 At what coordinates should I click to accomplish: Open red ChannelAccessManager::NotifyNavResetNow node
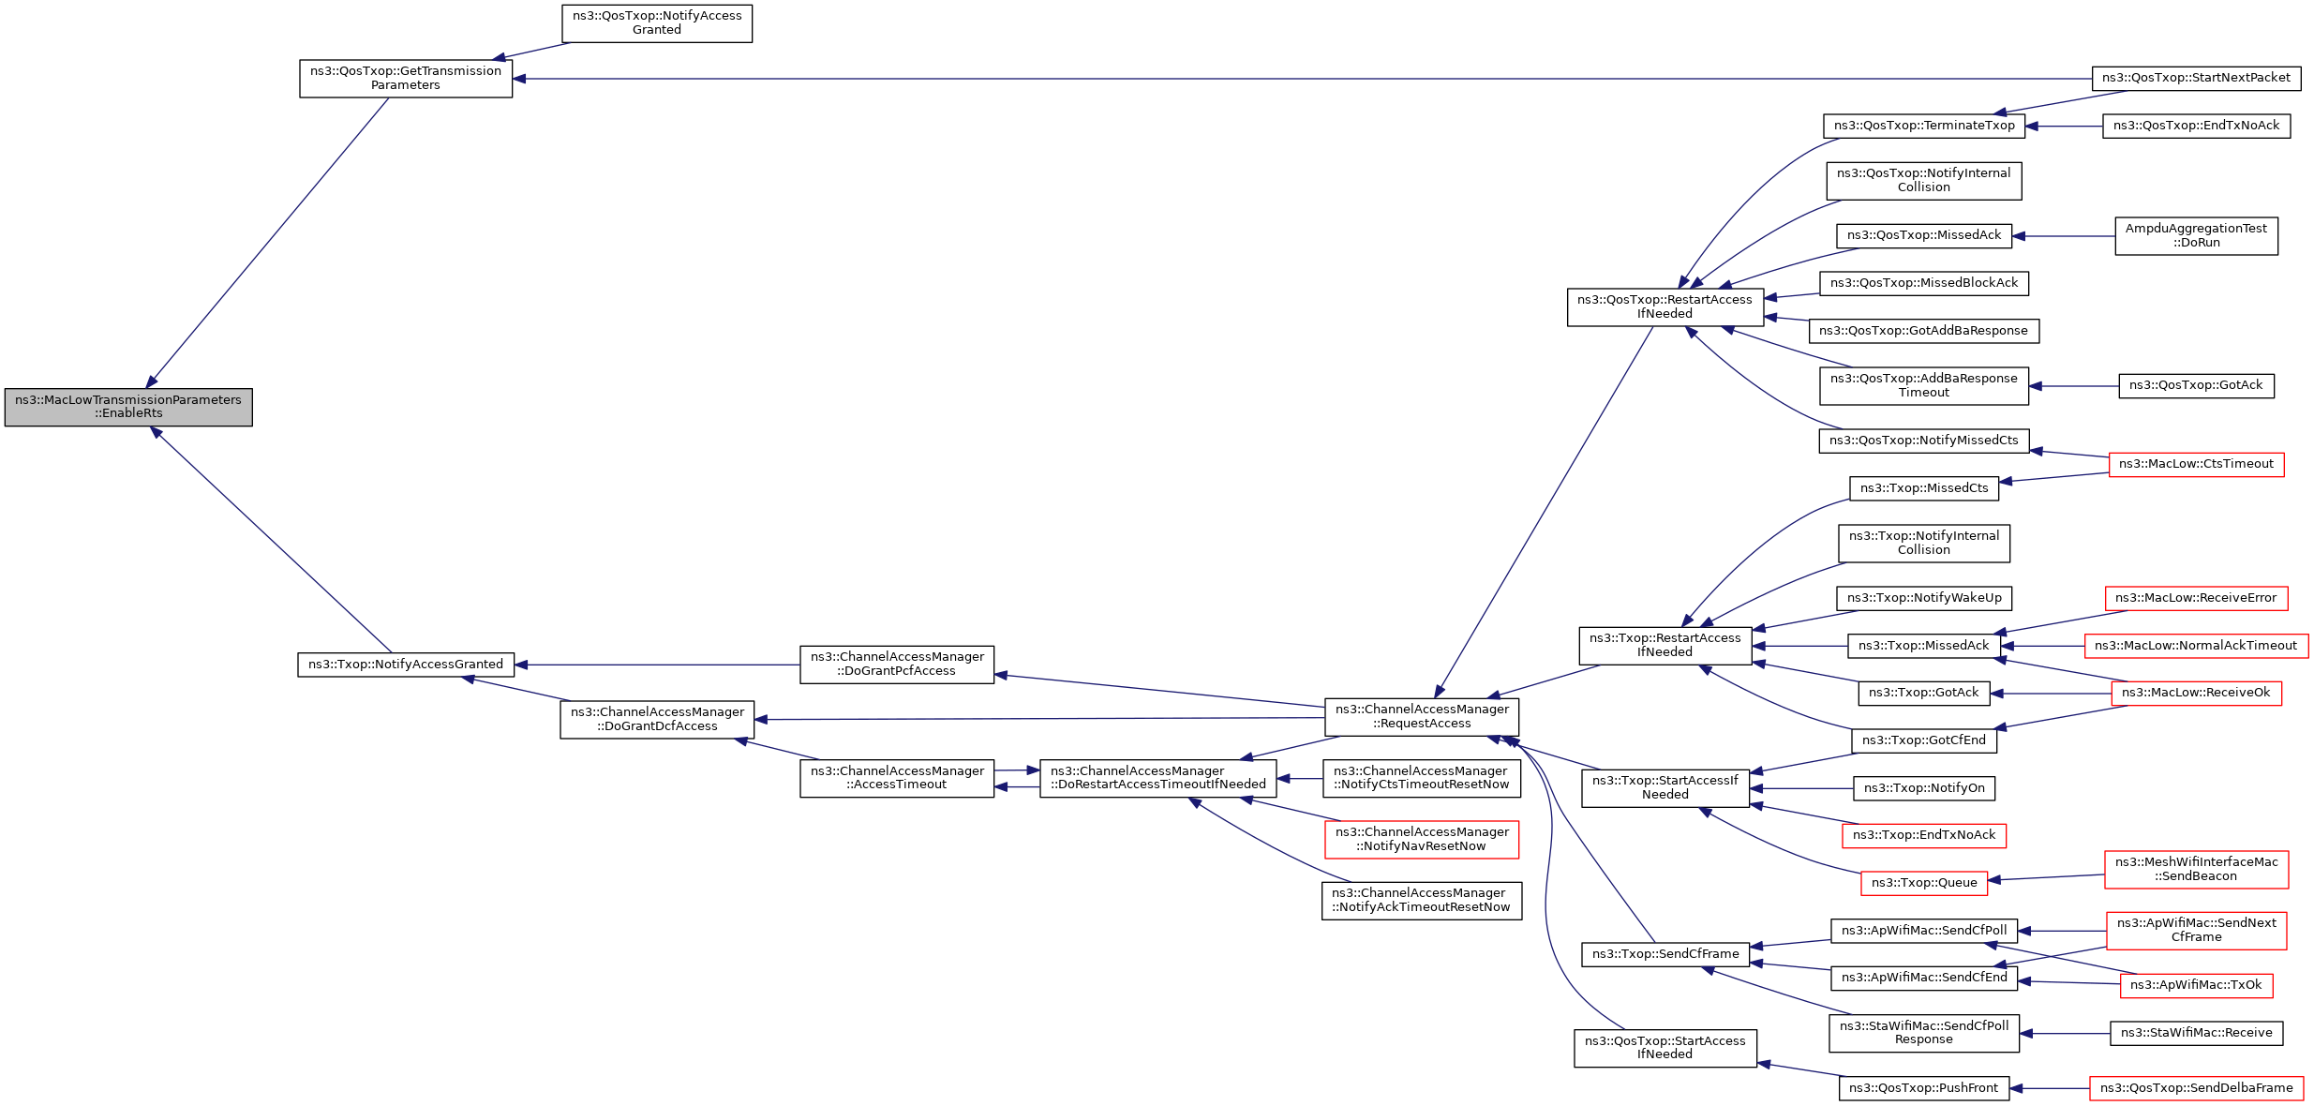pyautogui.click(x=1421, y=840)
